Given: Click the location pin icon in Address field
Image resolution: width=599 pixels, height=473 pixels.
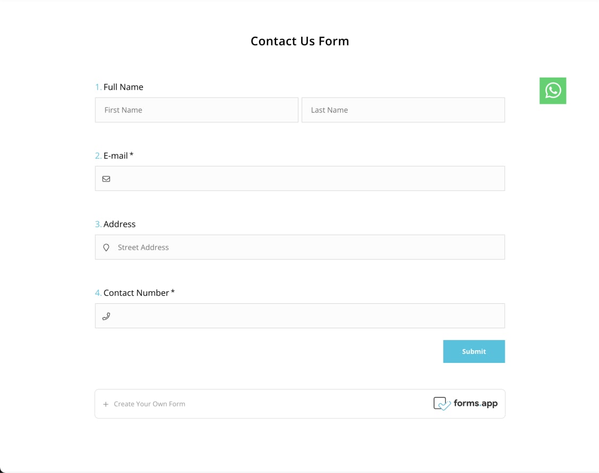Looking at the screenshot, I should pyautogui.click(x=106, y=247).
